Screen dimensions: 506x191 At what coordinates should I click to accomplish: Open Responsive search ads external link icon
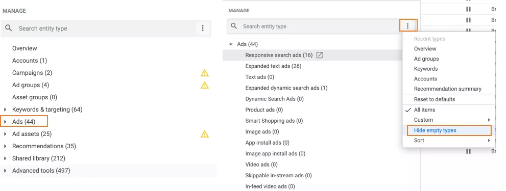pos(319,55)
